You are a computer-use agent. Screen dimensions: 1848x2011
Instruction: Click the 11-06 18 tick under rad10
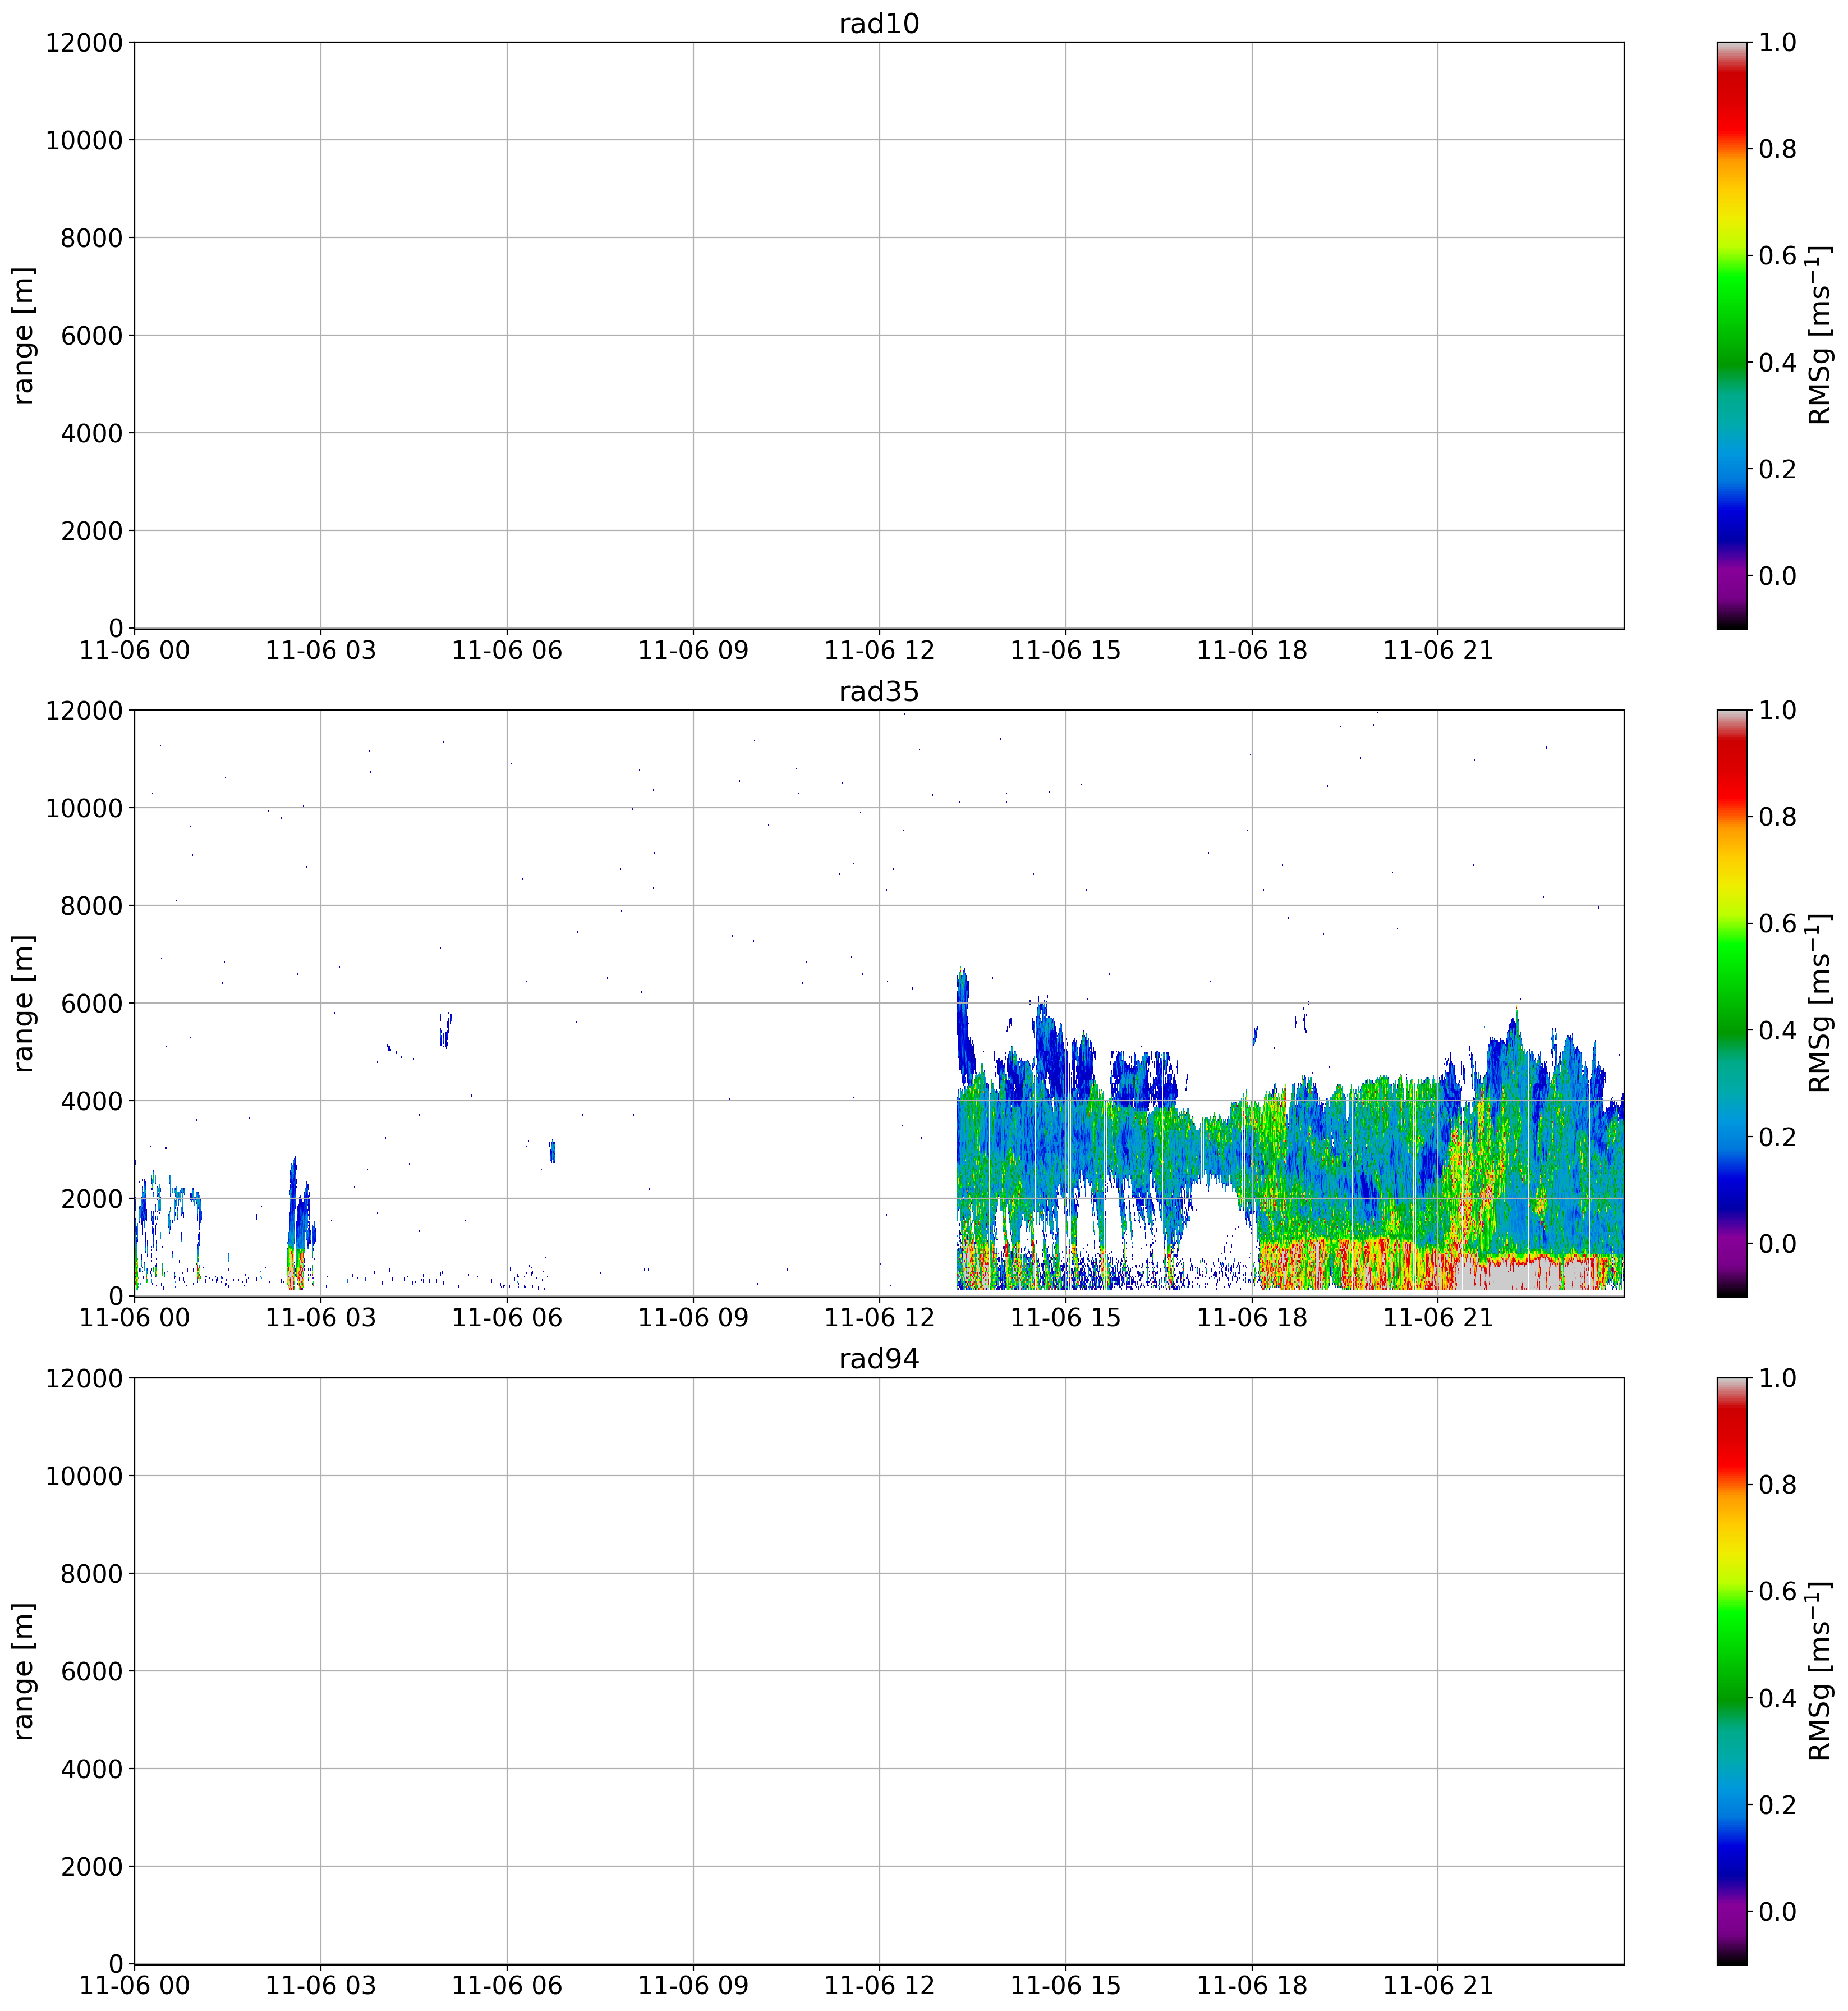coord(1251,651)
